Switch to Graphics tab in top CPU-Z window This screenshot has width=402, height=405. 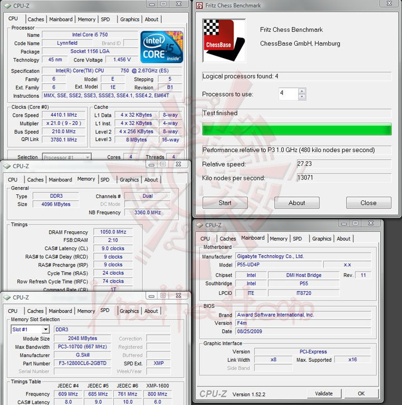[x=130, y=20]
